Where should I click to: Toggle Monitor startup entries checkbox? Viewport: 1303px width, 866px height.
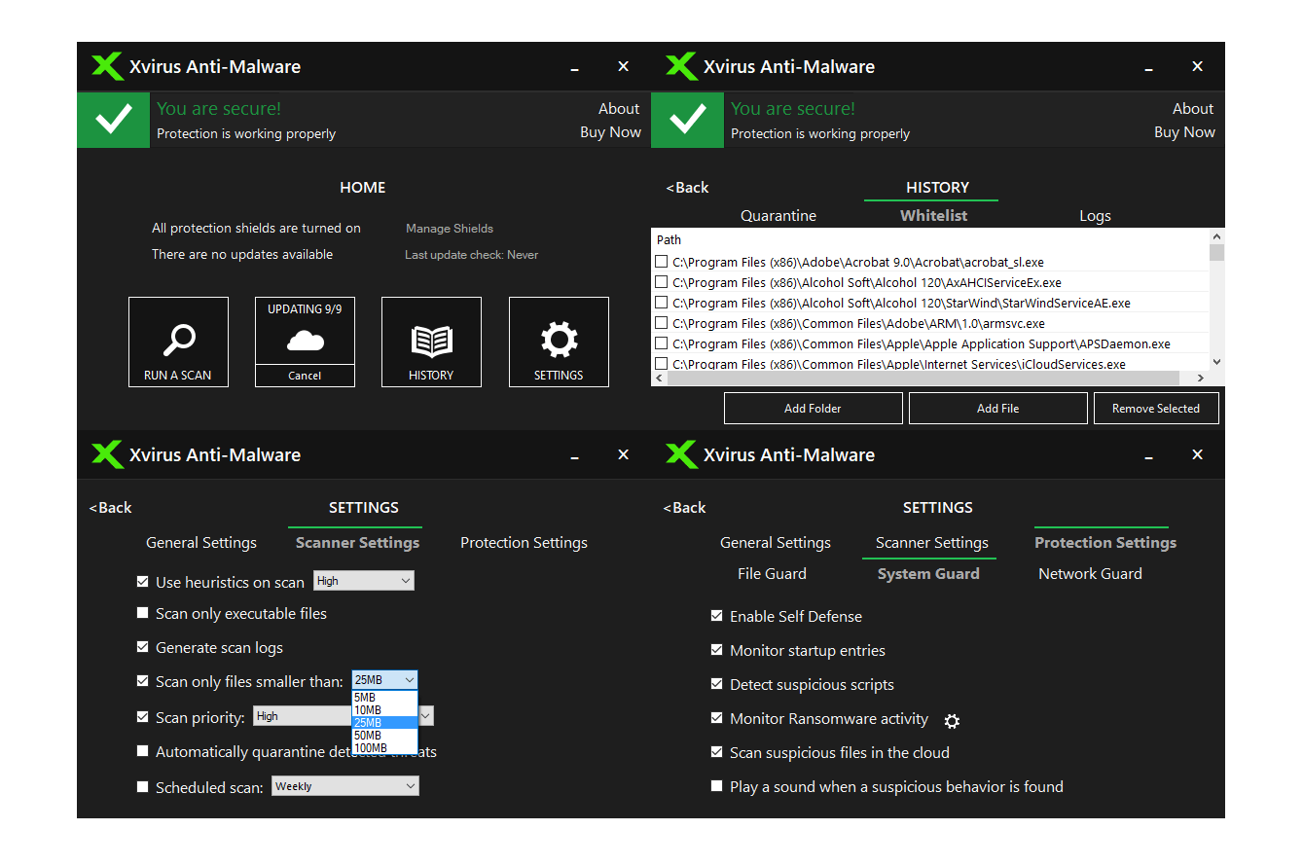[717, 650]
